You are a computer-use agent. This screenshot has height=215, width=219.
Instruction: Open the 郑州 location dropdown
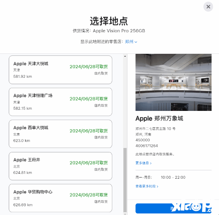(x=131, y=42)
